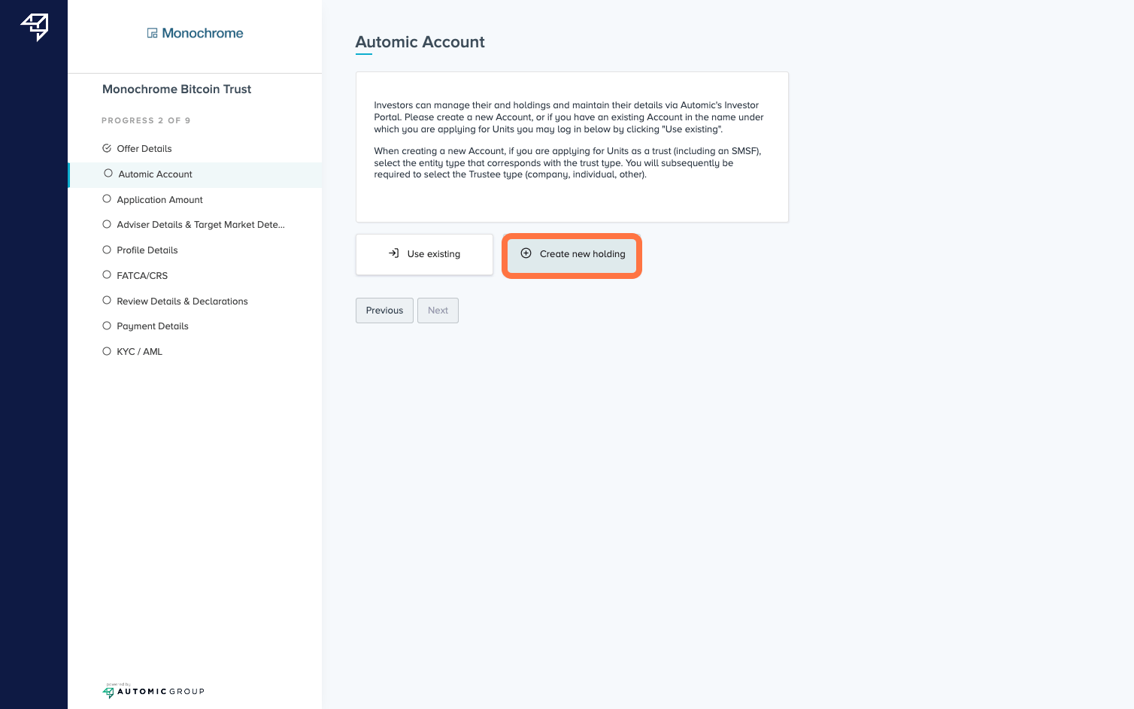Viewport: 1134px width, 709px height.
Task: Click Create new holding
Action: click(x=572, y=254)
